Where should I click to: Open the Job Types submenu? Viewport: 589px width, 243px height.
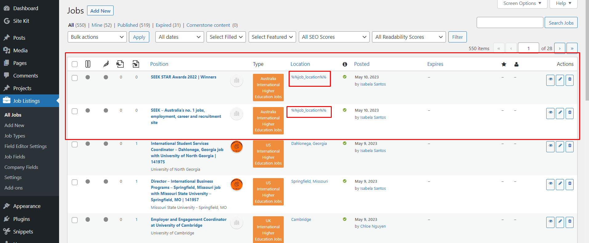pos(15,136)
